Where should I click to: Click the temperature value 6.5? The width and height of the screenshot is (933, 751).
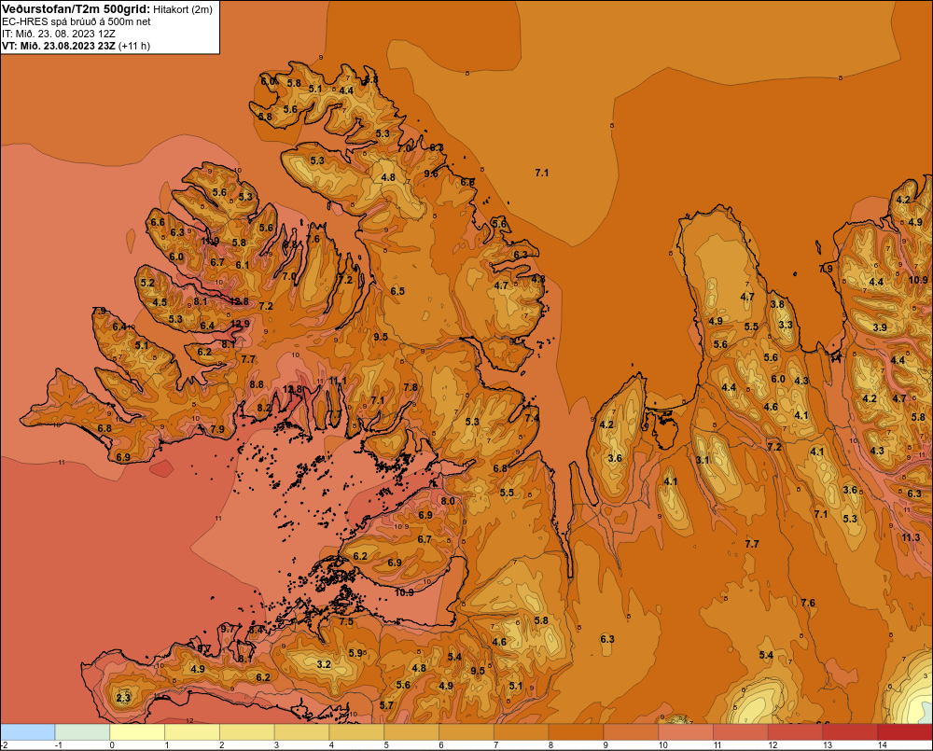[x=397, y=291]
